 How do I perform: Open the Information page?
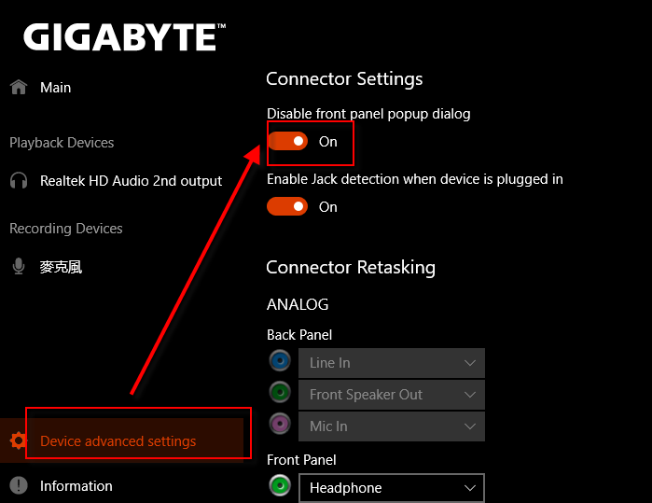coord(76,485)
